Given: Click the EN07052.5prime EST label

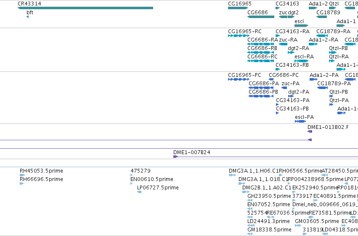Looking at the screenshot, I should 269,205.
